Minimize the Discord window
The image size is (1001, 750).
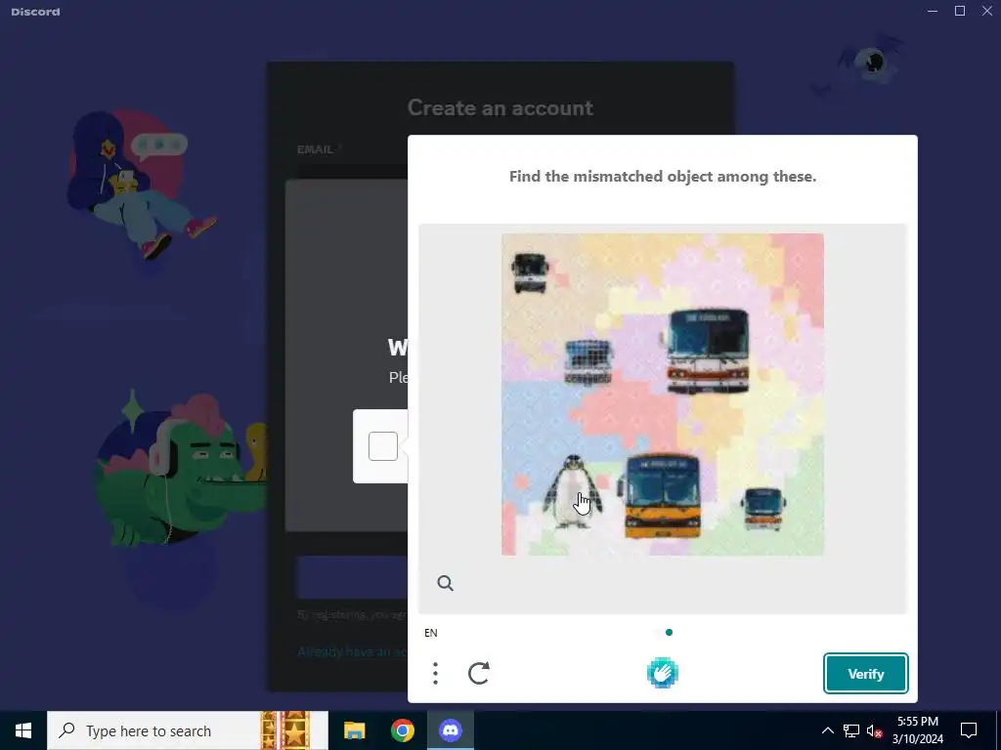[x=933, y=11]
